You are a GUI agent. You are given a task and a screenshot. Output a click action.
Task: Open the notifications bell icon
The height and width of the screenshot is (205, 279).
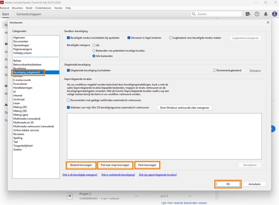pos(266,14)
